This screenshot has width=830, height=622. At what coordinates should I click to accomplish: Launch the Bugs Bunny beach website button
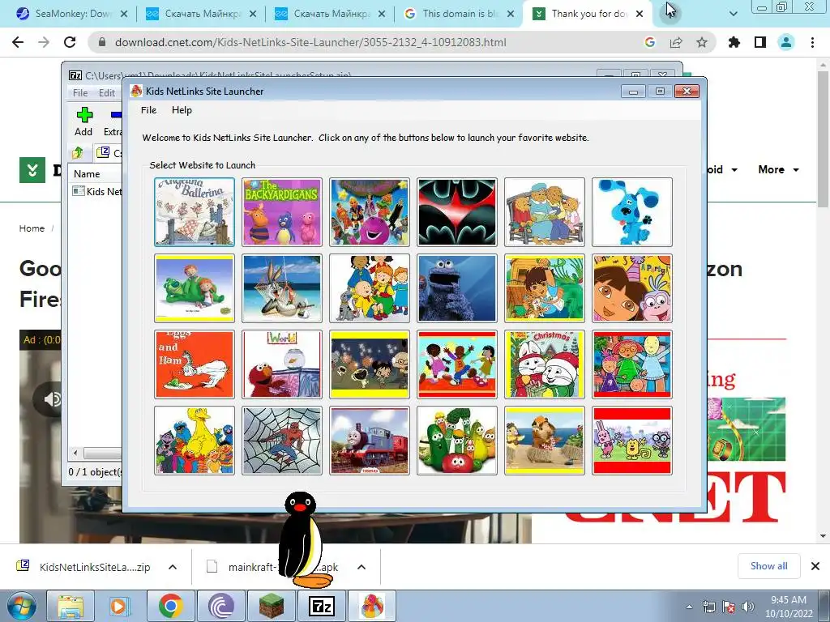(x=281, y=288)
